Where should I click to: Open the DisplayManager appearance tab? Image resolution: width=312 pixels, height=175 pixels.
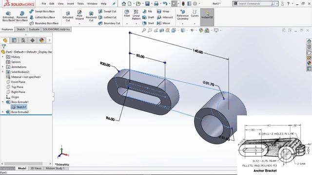(41, 40)
